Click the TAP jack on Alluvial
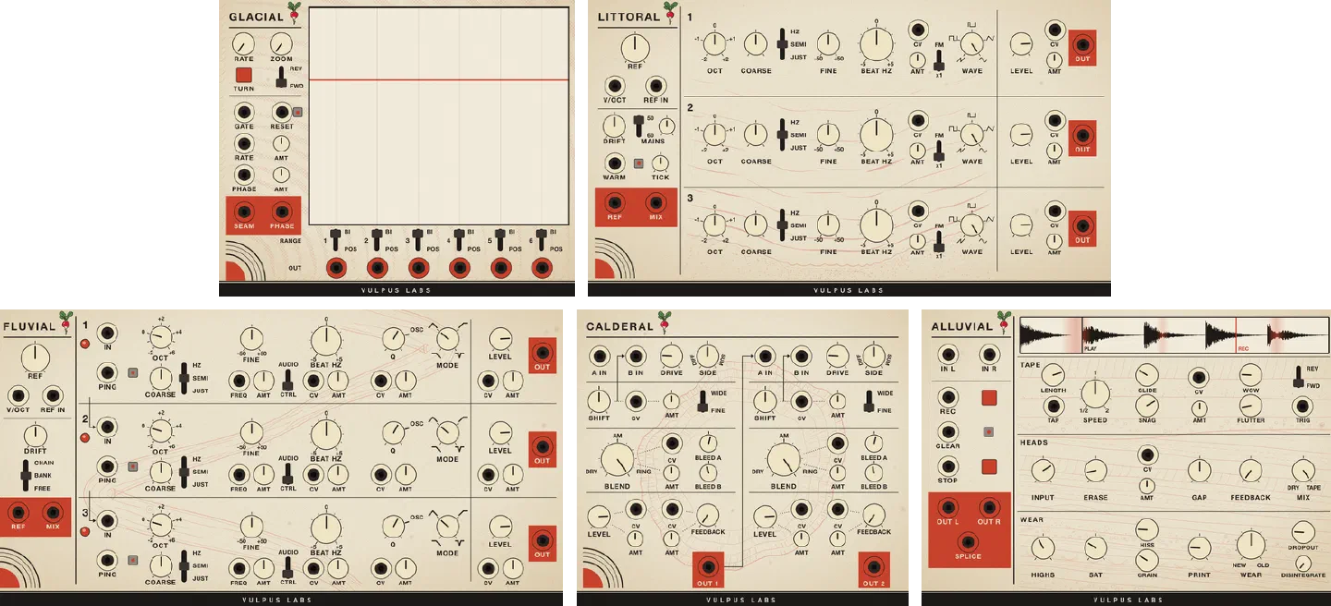 (1053, 405)
